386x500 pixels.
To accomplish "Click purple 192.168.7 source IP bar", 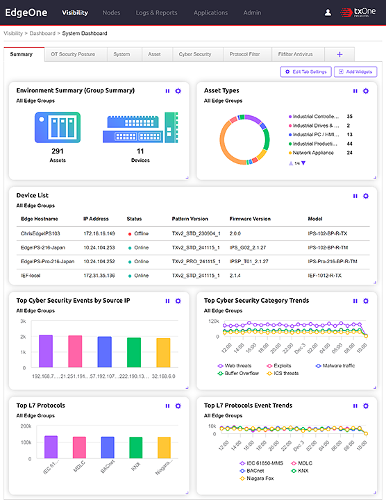I will coord(46,351).
